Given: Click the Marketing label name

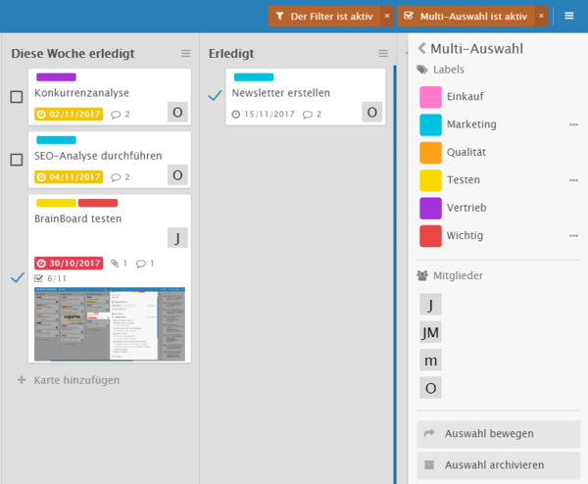Looking at the screenshot, I should pyautogui.click(x=471, y=124).
